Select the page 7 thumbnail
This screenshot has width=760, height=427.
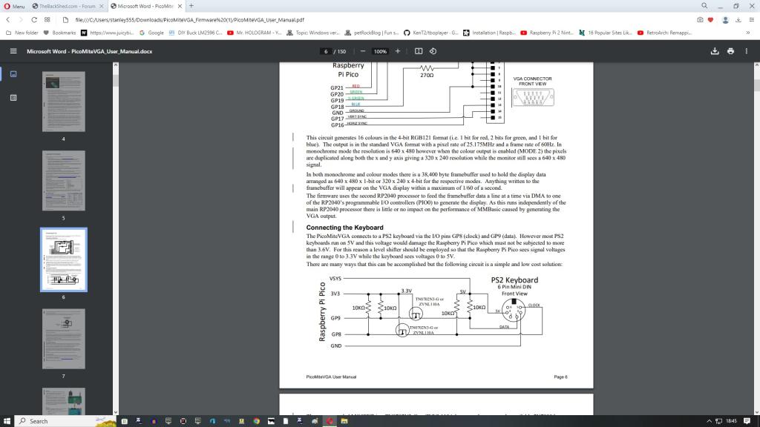coord(63,339)
